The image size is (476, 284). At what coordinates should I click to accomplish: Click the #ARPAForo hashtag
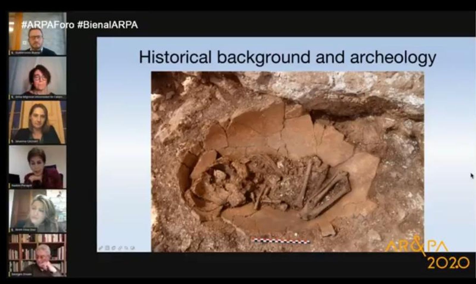click(x=48, y=25)
